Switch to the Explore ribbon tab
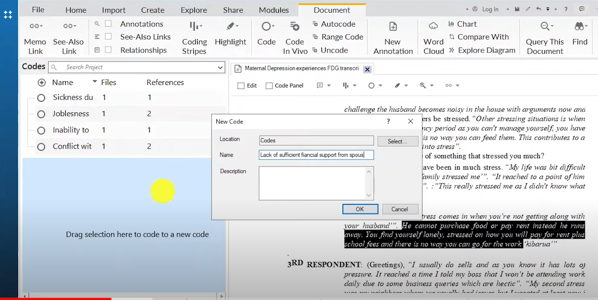Screen dimensions: 598x300 (194, 10)
